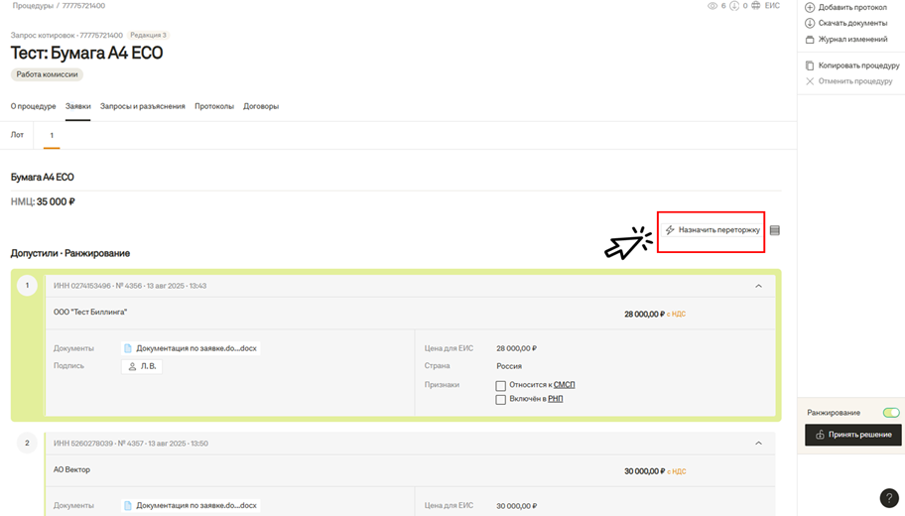This screenshot has width=905, height=516.
Task: Click the download icon beside Скачать документы
Action: click(x=810, y=23)
